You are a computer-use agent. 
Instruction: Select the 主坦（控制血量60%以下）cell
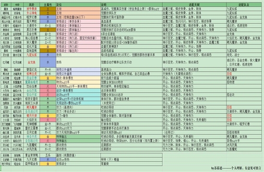pyautogui.click(x=78, y=17)
